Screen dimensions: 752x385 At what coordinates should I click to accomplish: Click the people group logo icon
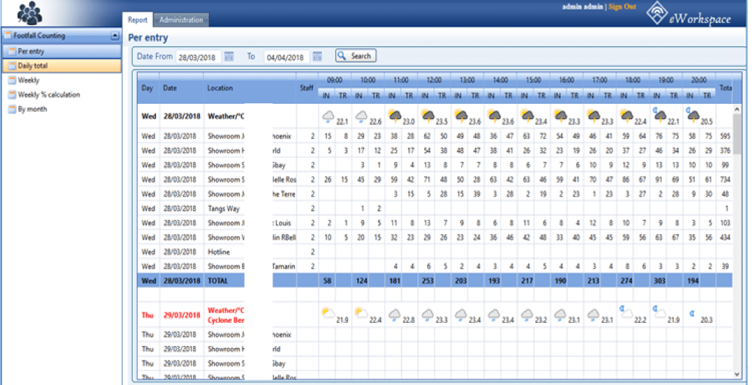(x=30, y=13)
